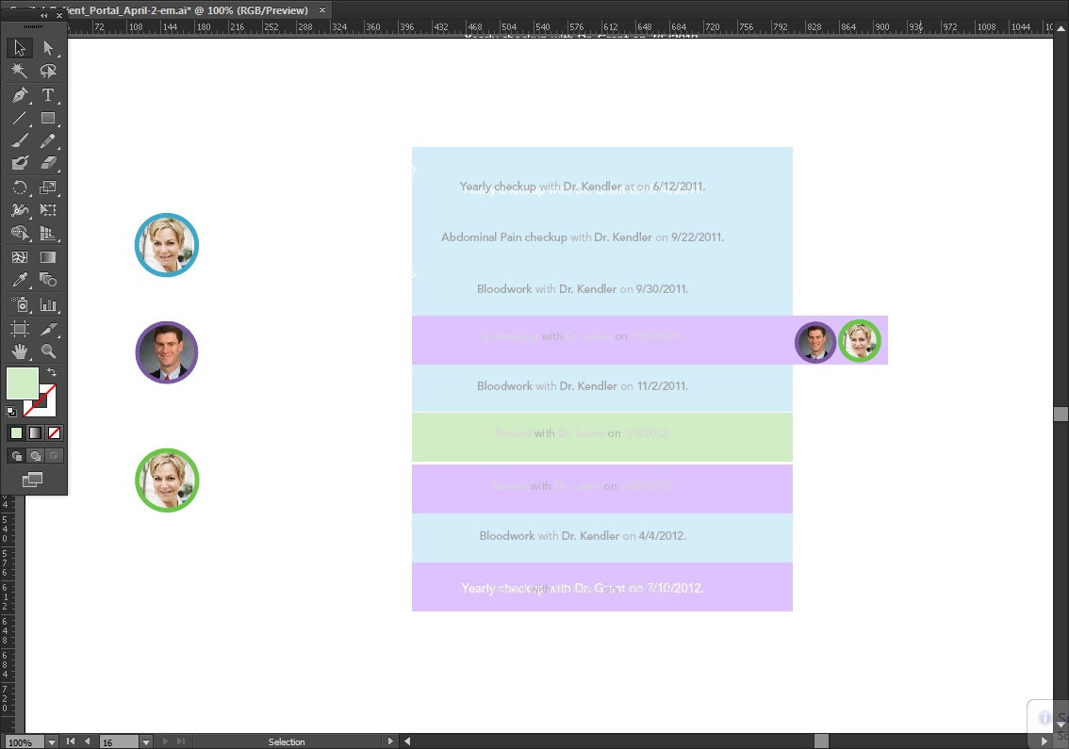Select the Type tool
1069x749 pixels.
coord(48,95)
